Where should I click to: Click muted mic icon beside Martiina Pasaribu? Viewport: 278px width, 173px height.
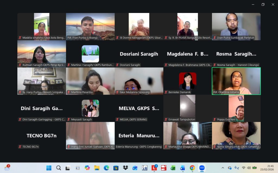69,92
